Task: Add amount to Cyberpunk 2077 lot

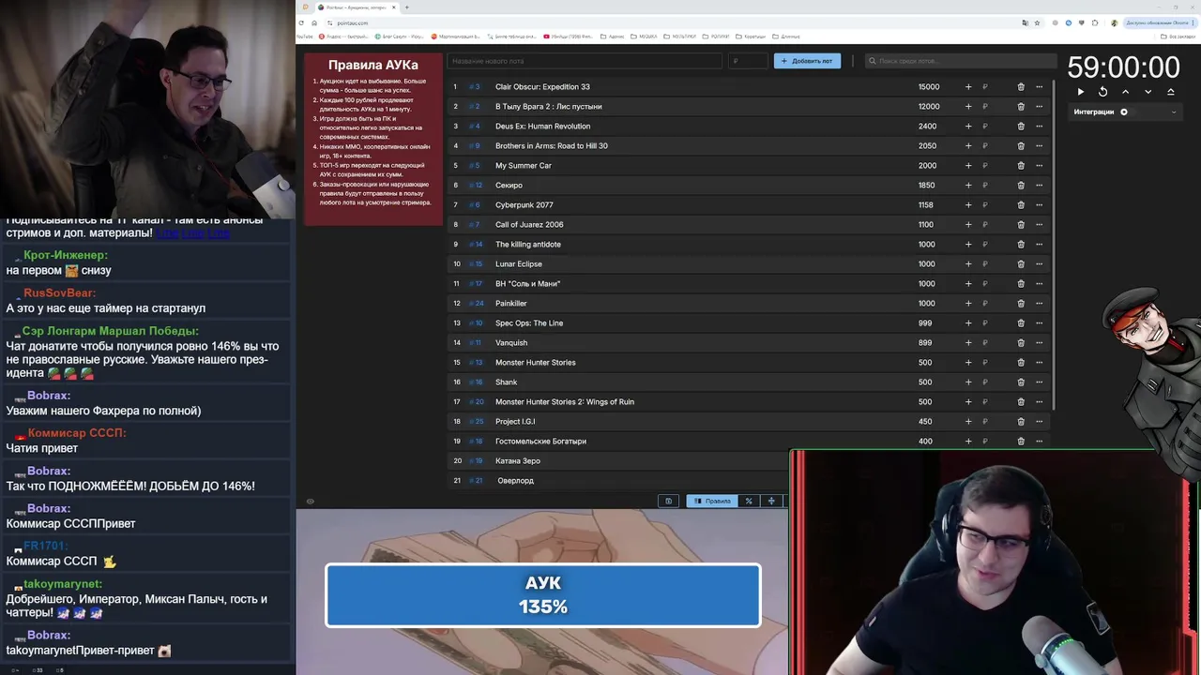Action: (x=968, y=205)
